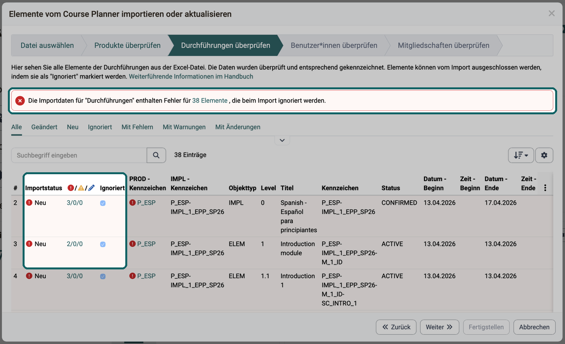Screen dimensions: 565x344
Task: Select the Neu filter tab
Action: click(x=72, y=127)
